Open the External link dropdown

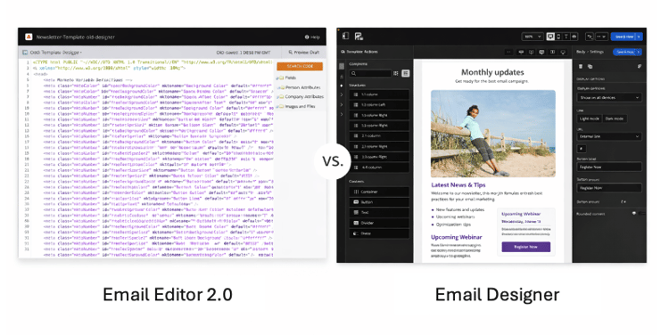[609, 136]
